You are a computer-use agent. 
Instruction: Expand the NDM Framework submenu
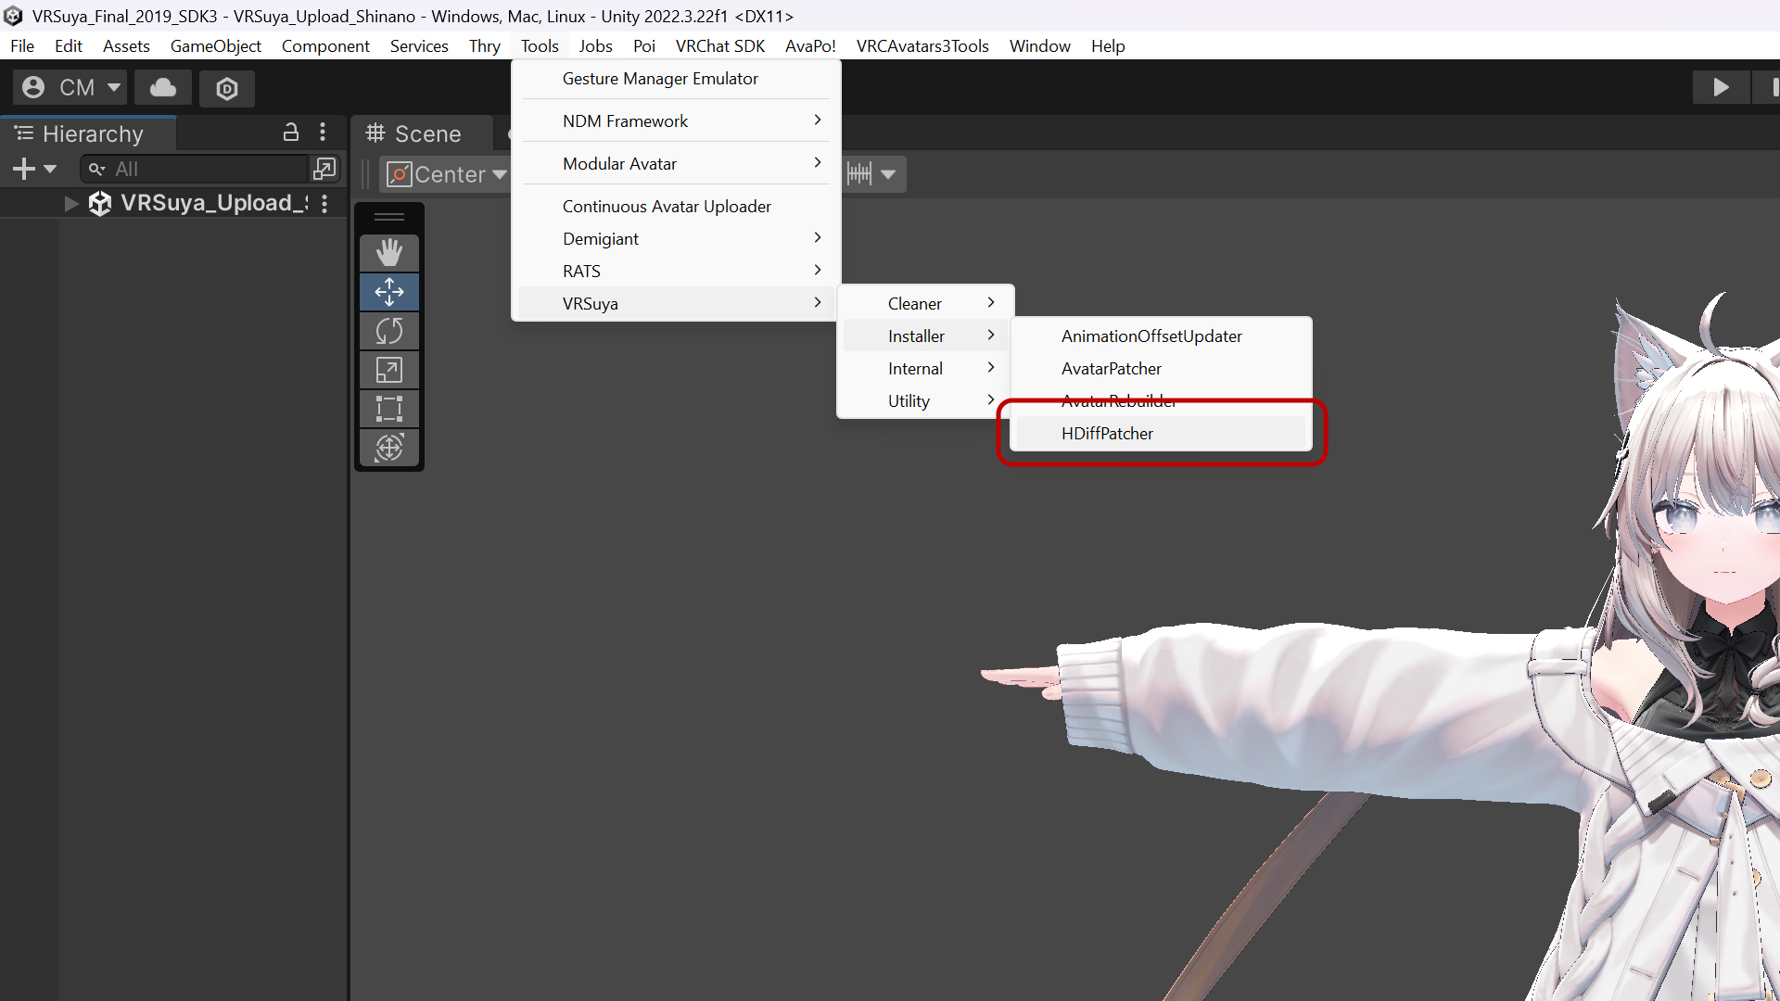(x=676, y=121)
